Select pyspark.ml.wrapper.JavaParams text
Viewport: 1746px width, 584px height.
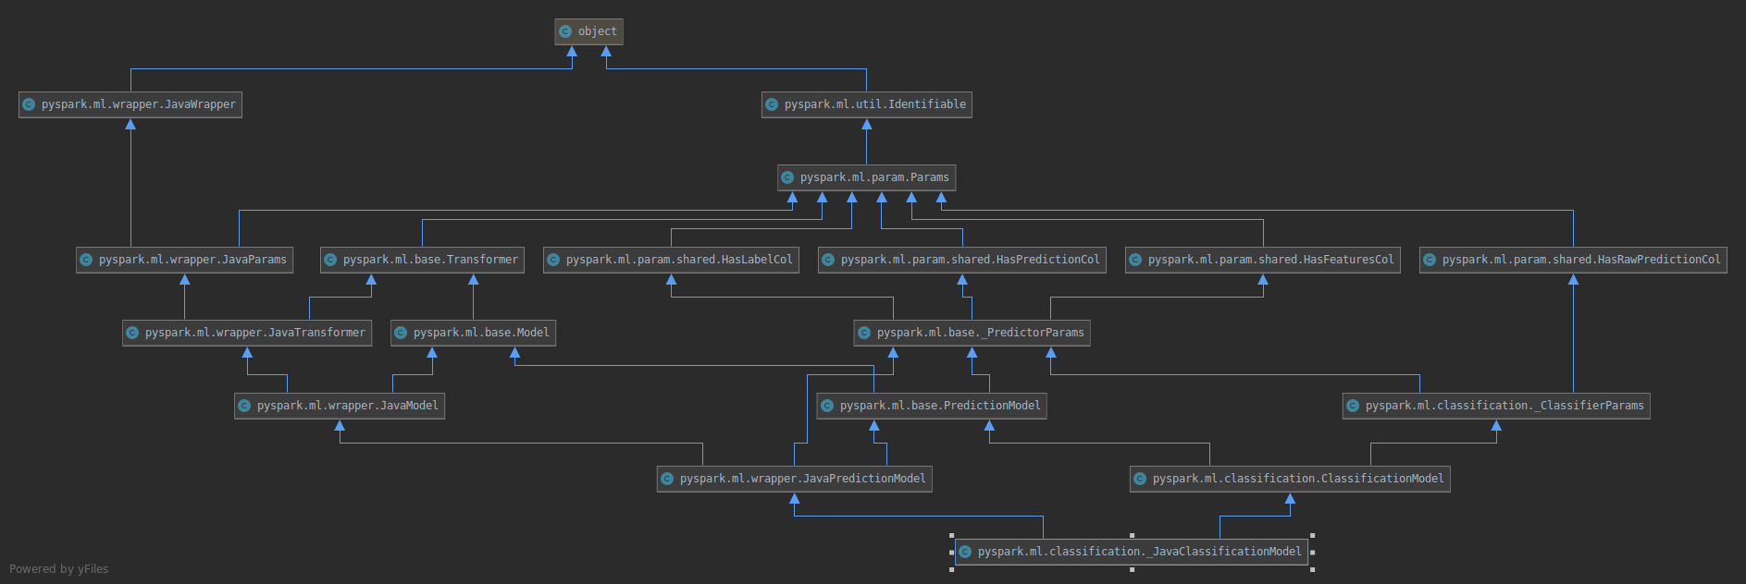click(x=192, y=260)
